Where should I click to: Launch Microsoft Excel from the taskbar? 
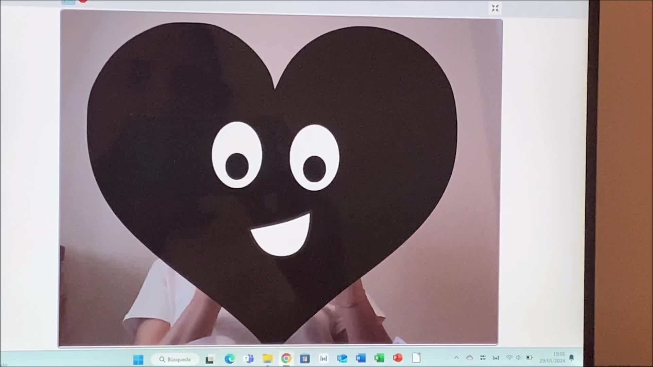click(379, 358)
